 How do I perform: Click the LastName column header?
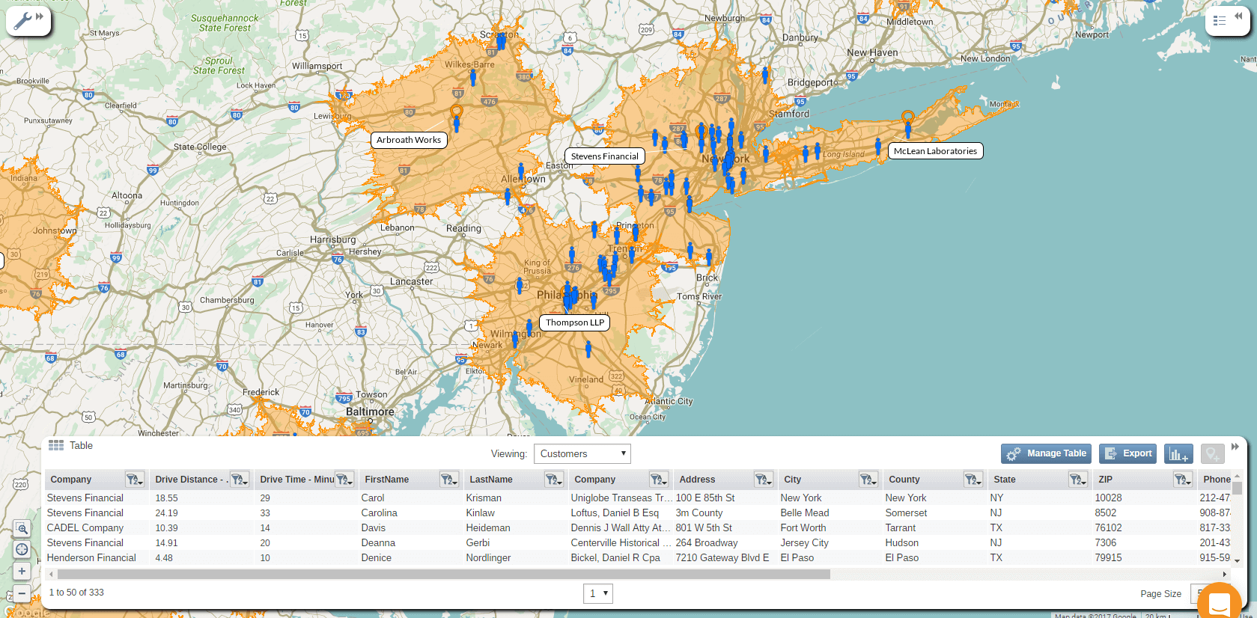491,480
